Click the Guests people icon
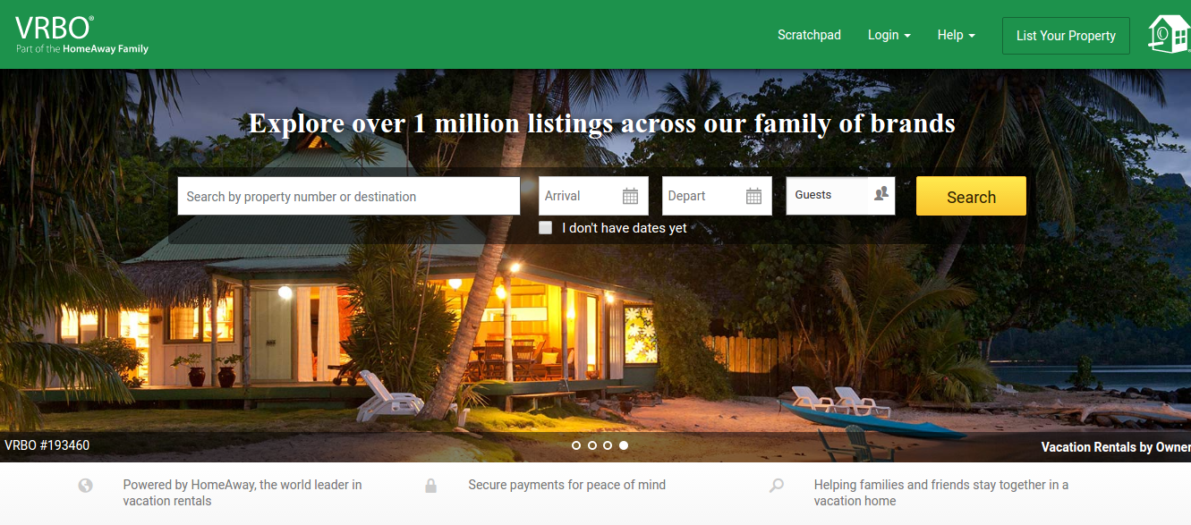Image resolution: width=1191 pixels, height=525 pixels. 881,193
